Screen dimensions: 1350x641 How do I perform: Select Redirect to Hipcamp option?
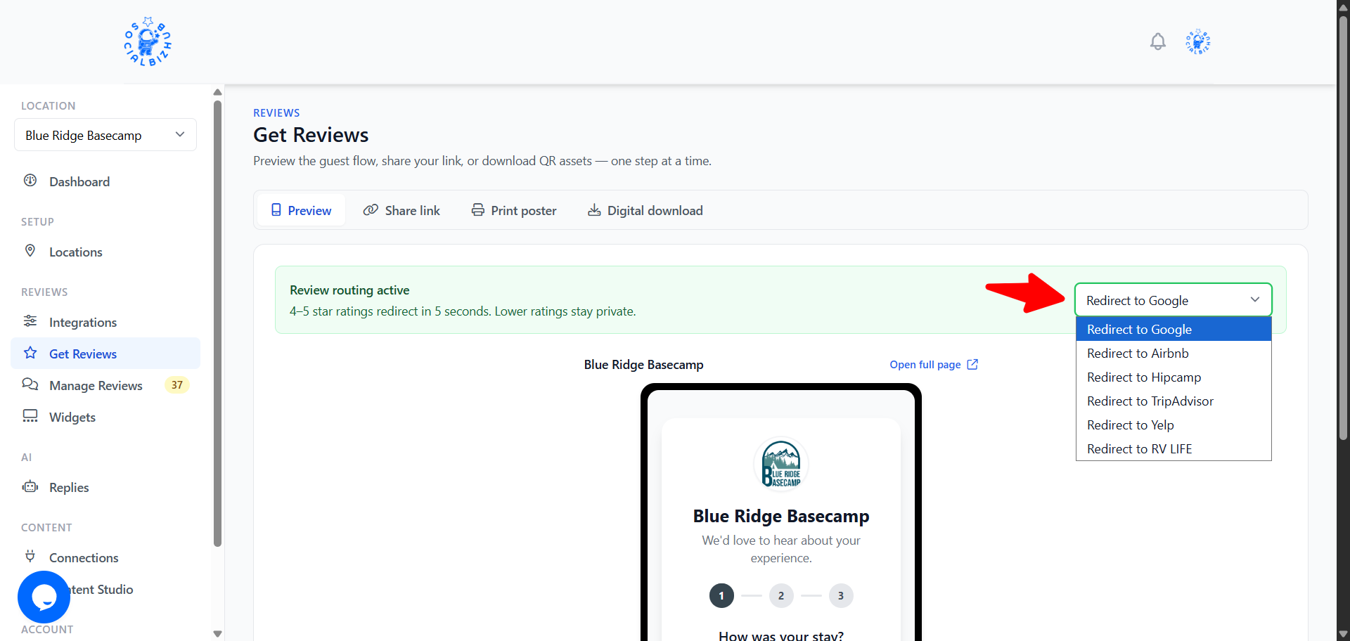(1174, 377)
